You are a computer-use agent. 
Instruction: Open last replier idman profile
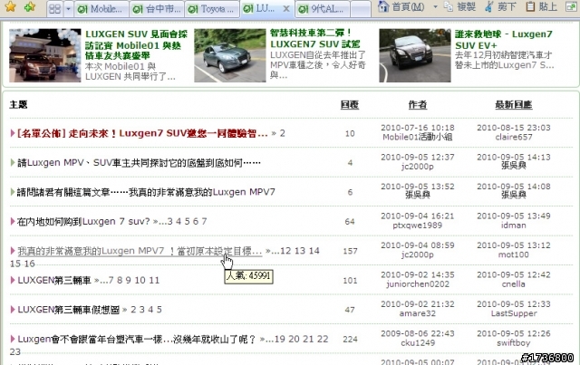coord(514,226)
